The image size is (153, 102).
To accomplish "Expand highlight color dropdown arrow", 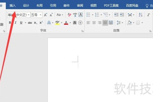I will pos(61,23).
